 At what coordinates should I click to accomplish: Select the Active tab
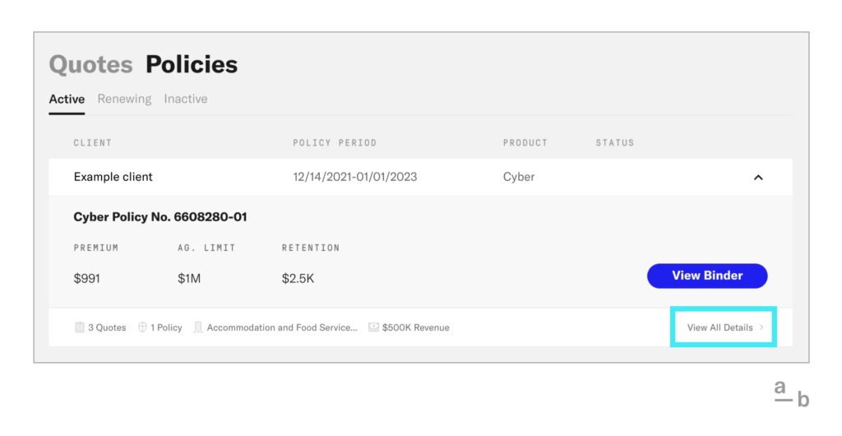coord(67,99)
